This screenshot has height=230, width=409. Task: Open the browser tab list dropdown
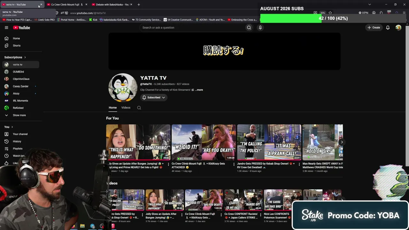(x=370, y=4)
